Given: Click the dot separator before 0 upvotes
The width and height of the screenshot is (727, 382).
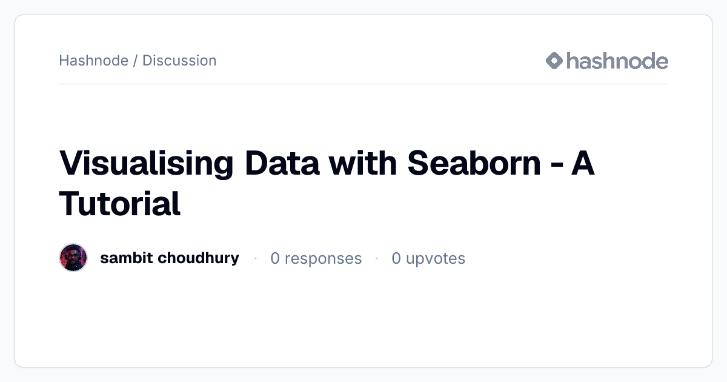Looking at the screenshot, I should pos(376,258).
